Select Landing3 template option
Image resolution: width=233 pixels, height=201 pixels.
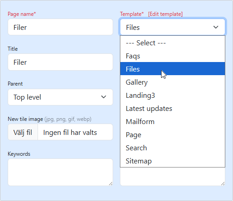pos(172,96)
